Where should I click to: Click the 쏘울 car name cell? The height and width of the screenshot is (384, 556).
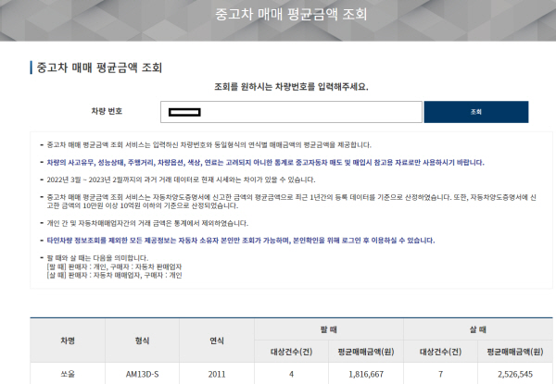(x=68, y=374)
